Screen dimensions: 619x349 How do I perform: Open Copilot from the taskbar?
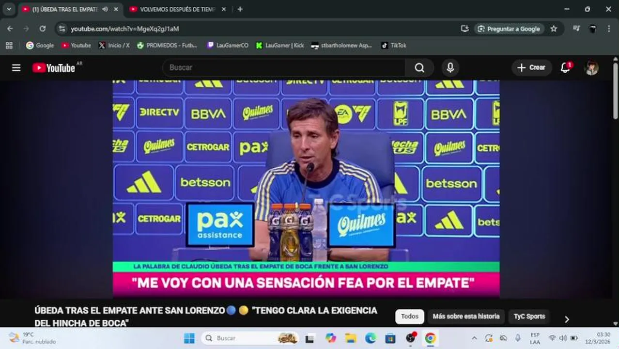tap(330, 338)
